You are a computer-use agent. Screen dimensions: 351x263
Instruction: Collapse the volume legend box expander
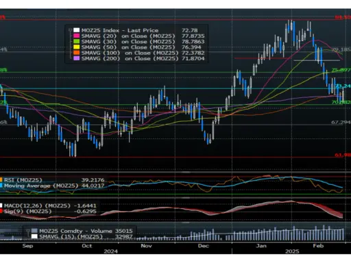point(28,231)
